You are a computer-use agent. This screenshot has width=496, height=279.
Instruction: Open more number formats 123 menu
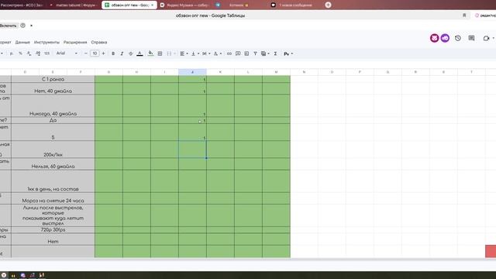click(x=46, y=53)
